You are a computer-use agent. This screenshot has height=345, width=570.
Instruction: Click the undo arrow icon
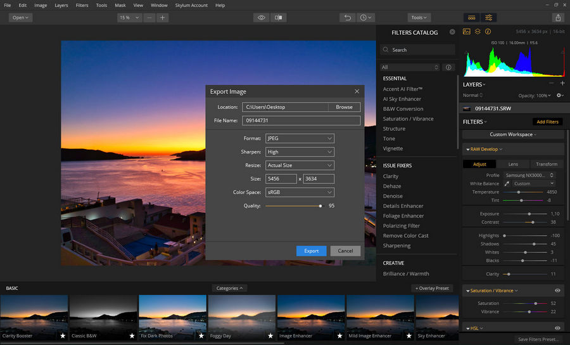[348, 18]
